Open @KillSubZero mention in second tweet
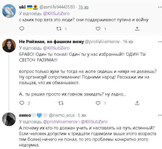The image size is (162, 149). pyautogui.click(x=56, y=48)
